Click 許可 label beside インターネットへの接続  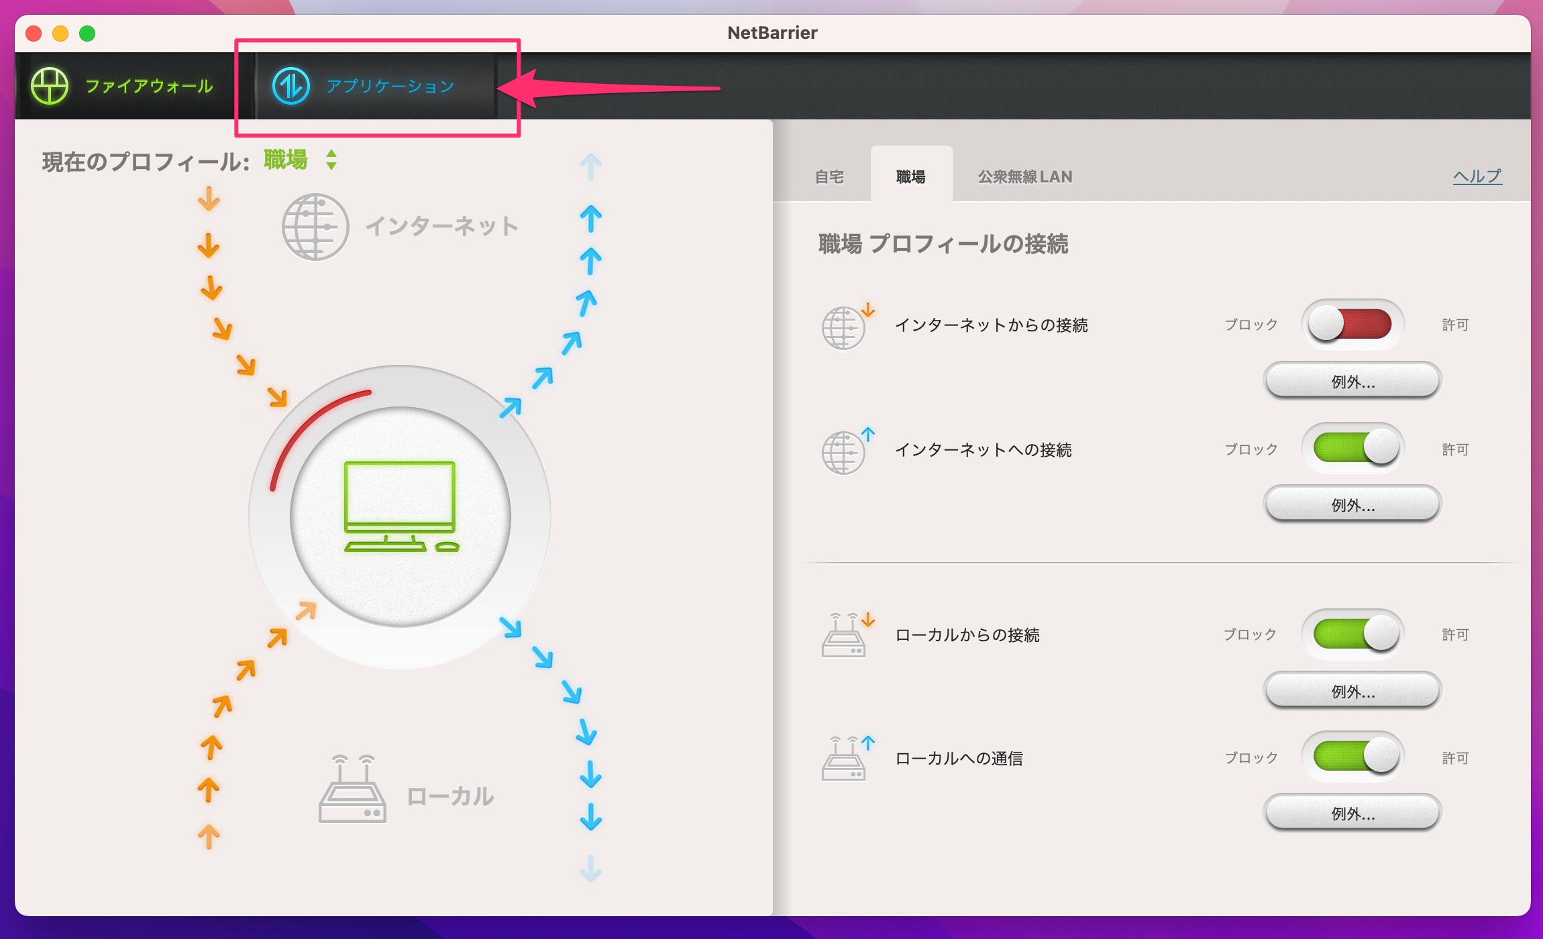click(x=1456, y=449)
